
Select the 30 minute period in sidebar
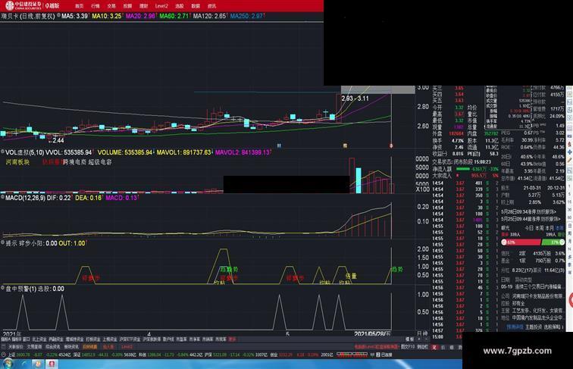(569, 210)
